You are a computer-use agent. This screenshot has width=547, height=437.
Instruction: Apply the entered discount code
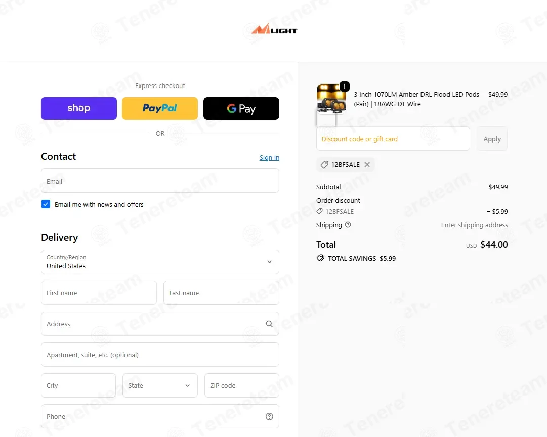[491, 139]
